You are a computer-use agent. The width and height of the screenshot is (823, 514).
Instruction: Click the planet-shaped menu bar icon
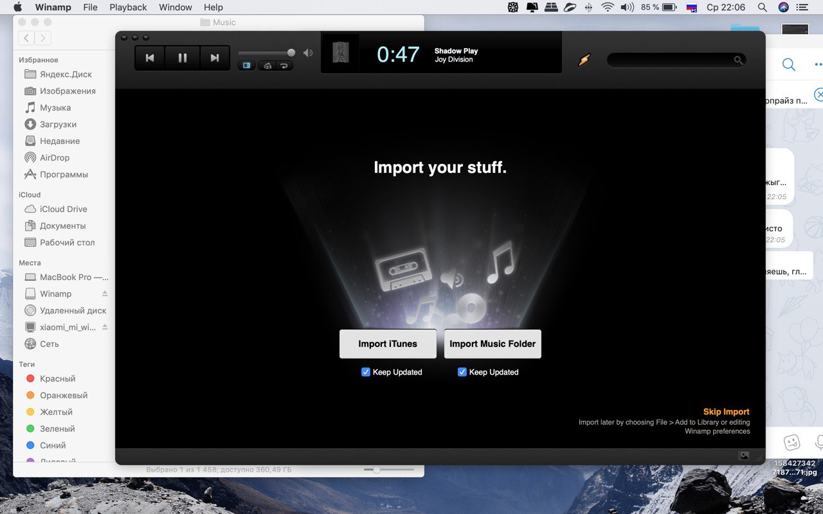click(570, 7)
